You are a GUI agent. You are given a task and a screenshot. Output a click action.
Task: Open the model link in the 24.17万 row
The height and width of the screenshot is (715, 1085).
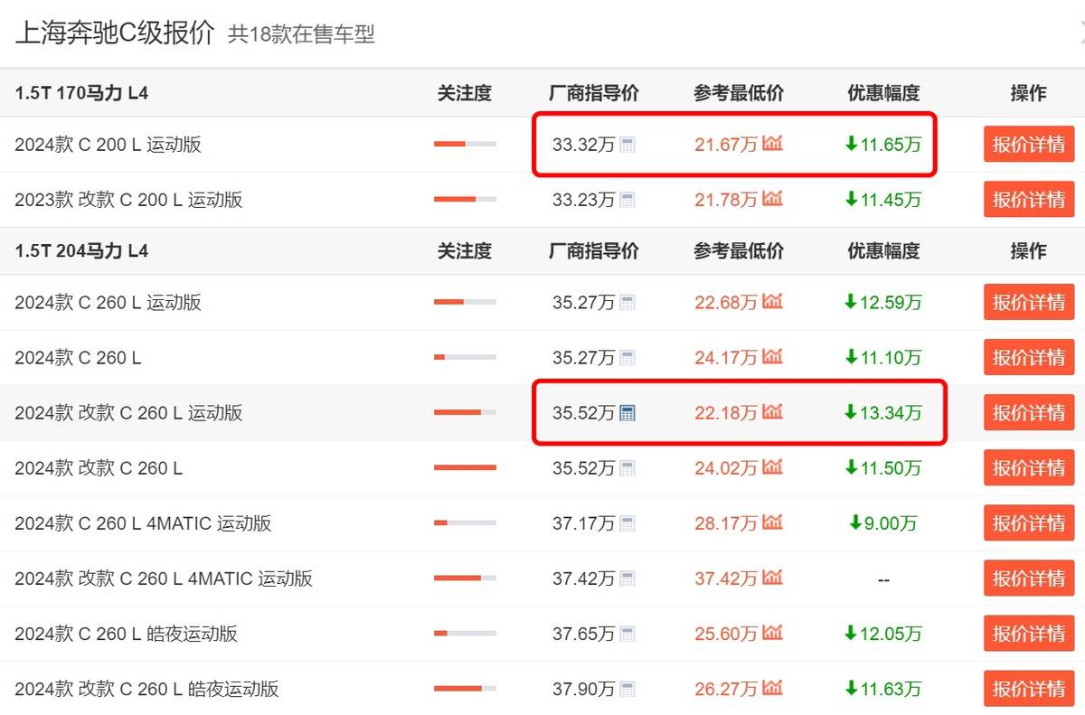[x=78, y=358]
